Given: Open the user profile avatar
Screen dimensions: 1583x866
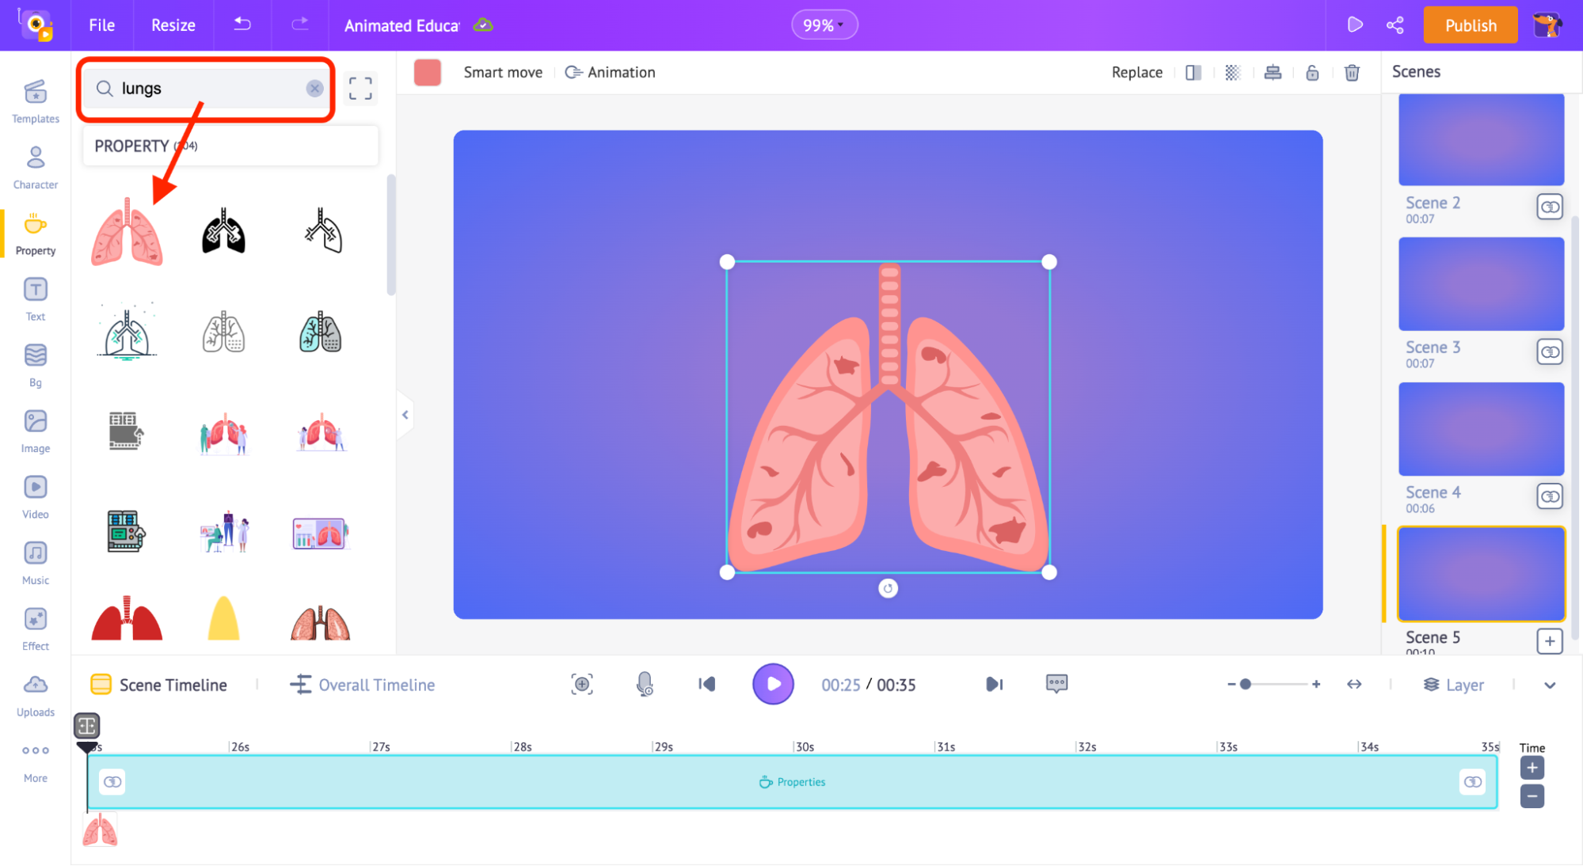Looking at the screenshot, I should pos(1547,25).
